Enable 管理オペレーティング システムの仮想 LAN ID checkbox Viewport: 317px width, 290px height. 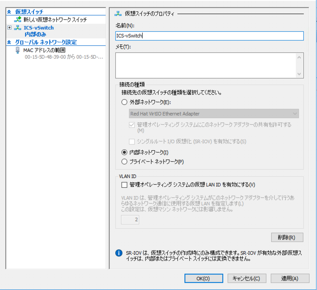pos(124,185)
